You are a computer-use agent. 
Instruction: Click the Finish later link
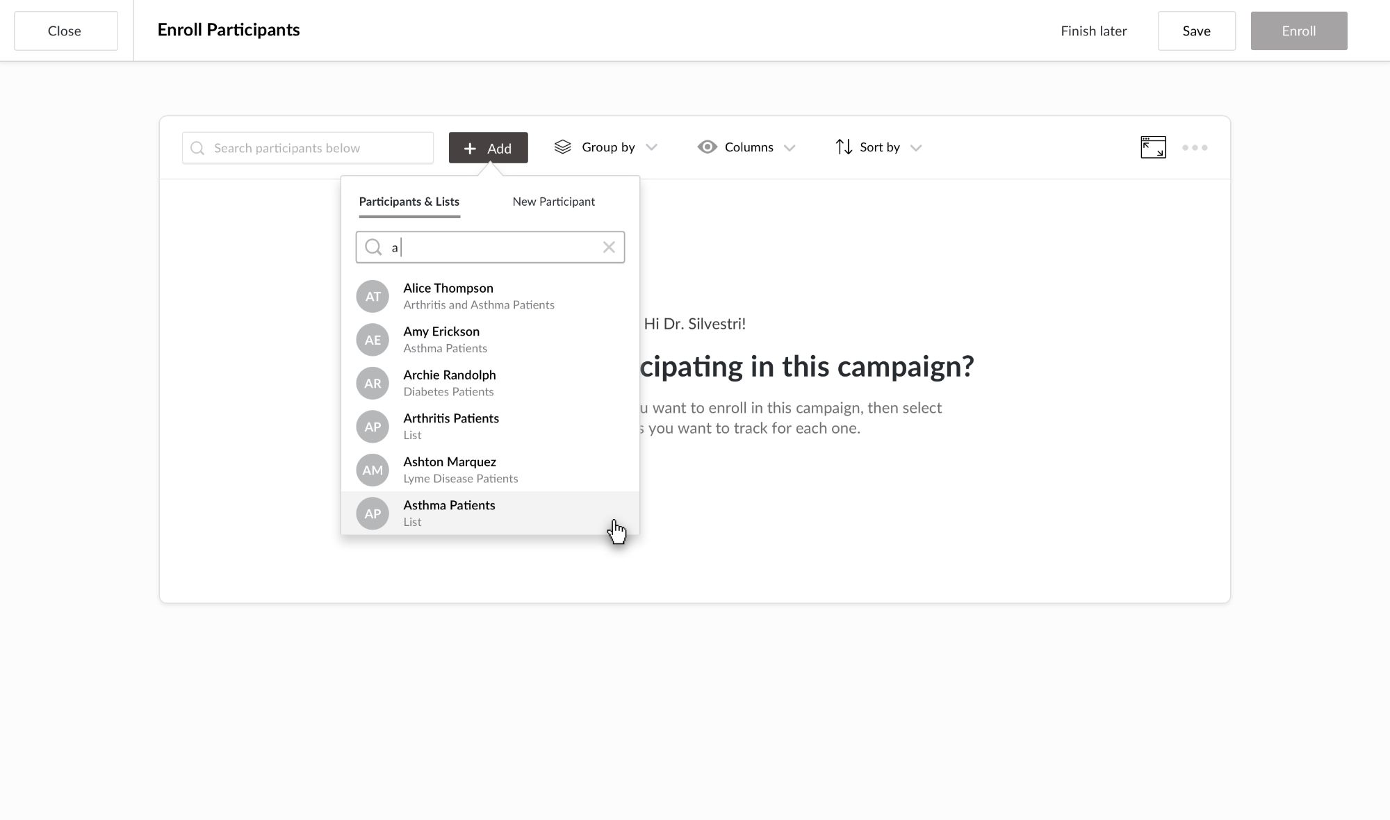coord(1093,31)
